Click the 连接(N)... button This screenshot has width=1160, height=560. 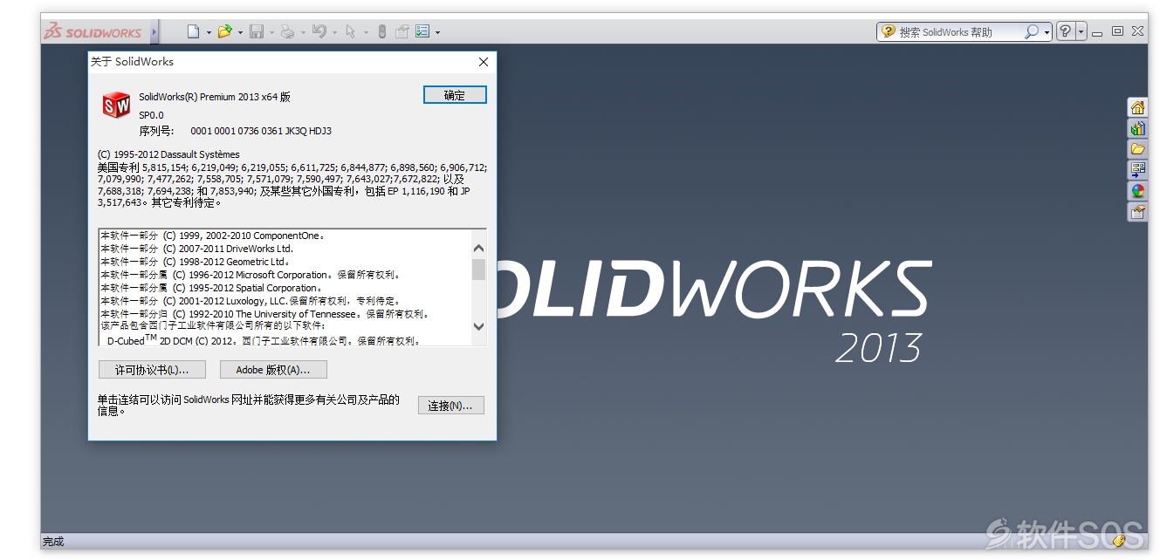pyautogui.click(x=450, y=406)
